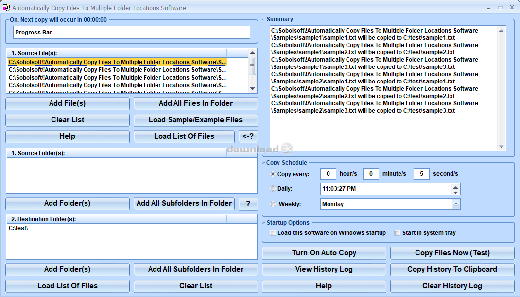
Task: Click Copy History To Clipboard
Action: pyautogui.click(x=452, y=269)
